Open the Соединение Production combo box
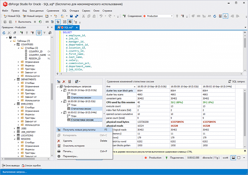The height and width of the screenshot is (175, 248). 158,16
